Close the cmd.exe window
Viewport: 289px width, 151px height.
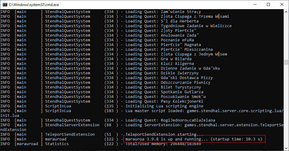click(x=282, y=4)
